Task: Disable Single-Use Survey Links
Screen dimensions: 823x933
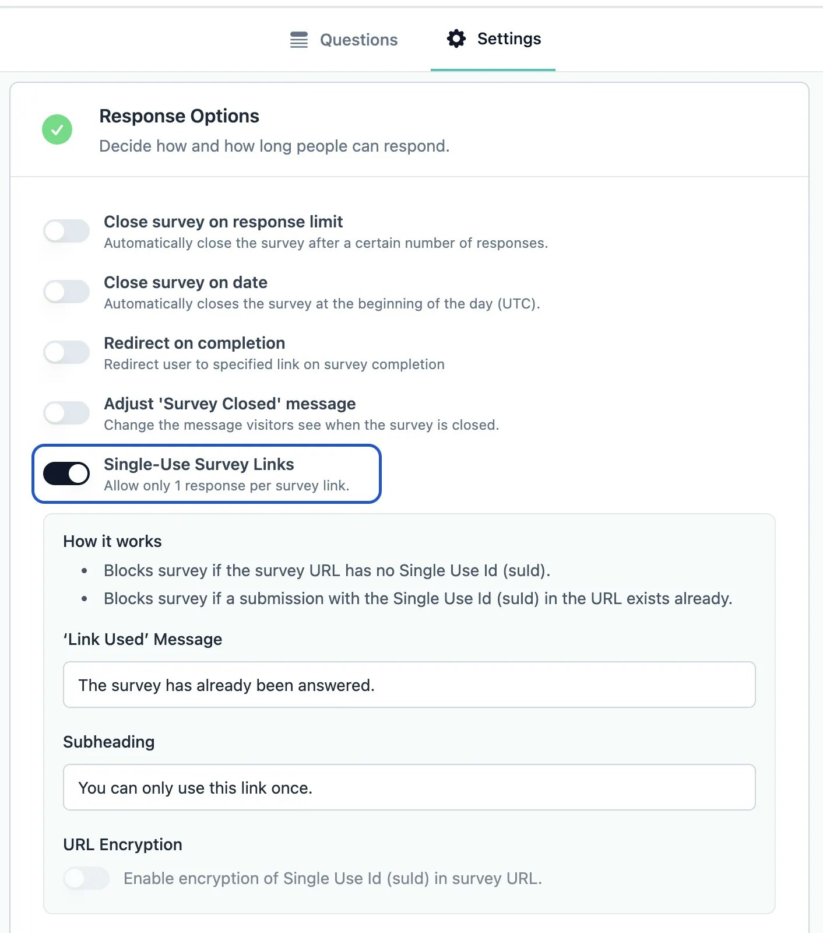Action: (x=66, y=473)
